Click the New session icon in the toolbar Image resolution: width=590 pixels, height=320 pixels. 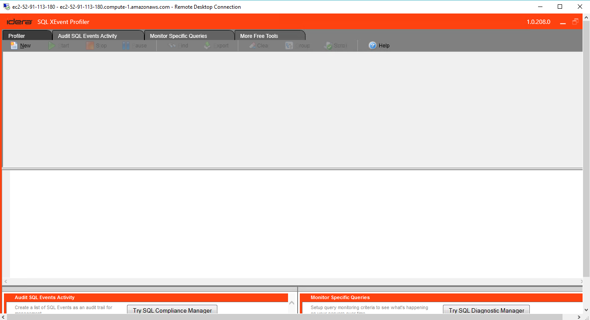pos(14,46)
